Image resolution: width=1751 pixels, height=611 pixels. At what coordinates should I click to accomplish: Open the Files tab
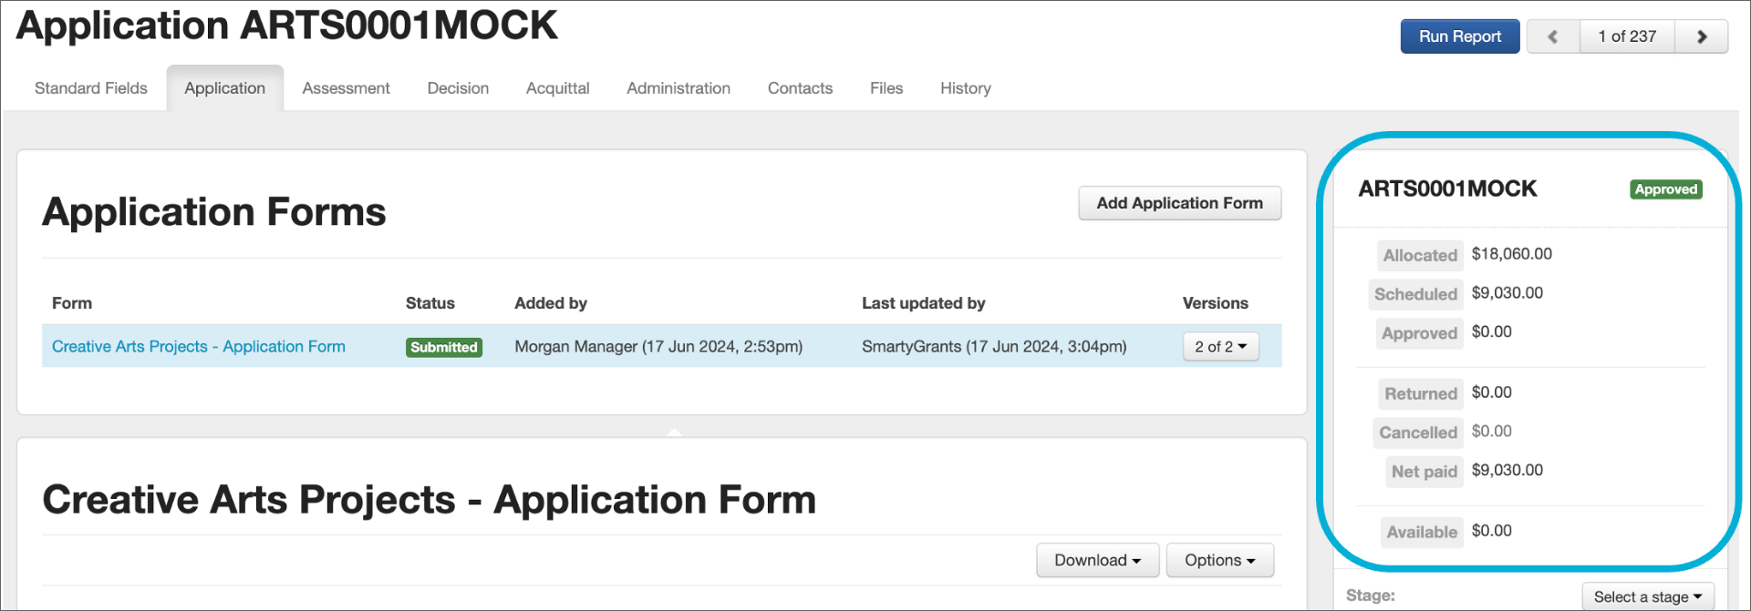pyautogui.click(x=886, y=88)
